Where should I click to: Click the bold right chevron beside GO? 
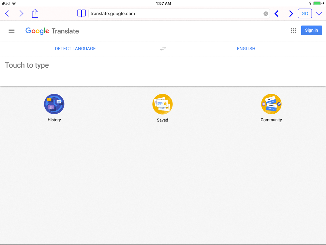(291, 14)
